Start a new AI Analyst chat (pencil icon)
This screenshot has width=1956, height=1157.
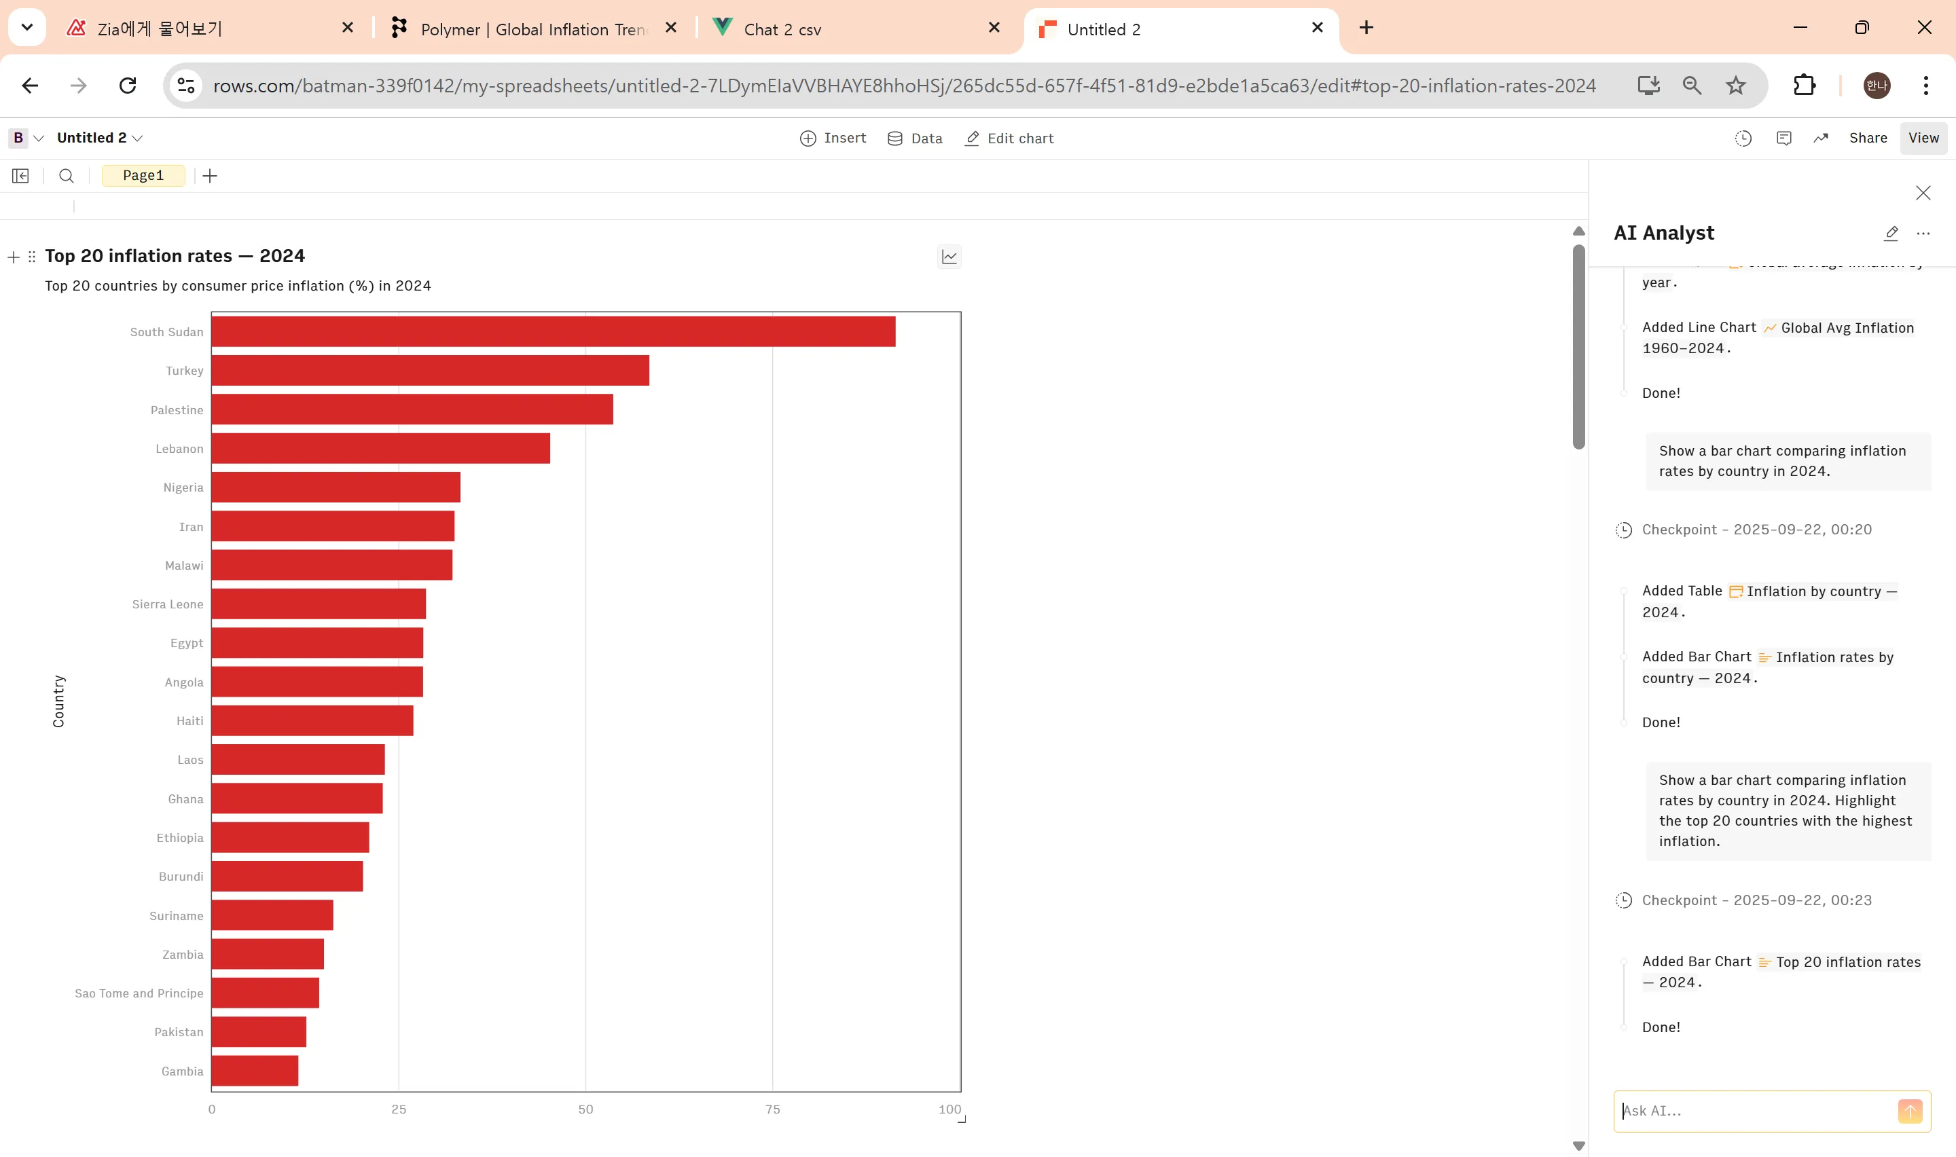click(1891, 233)
